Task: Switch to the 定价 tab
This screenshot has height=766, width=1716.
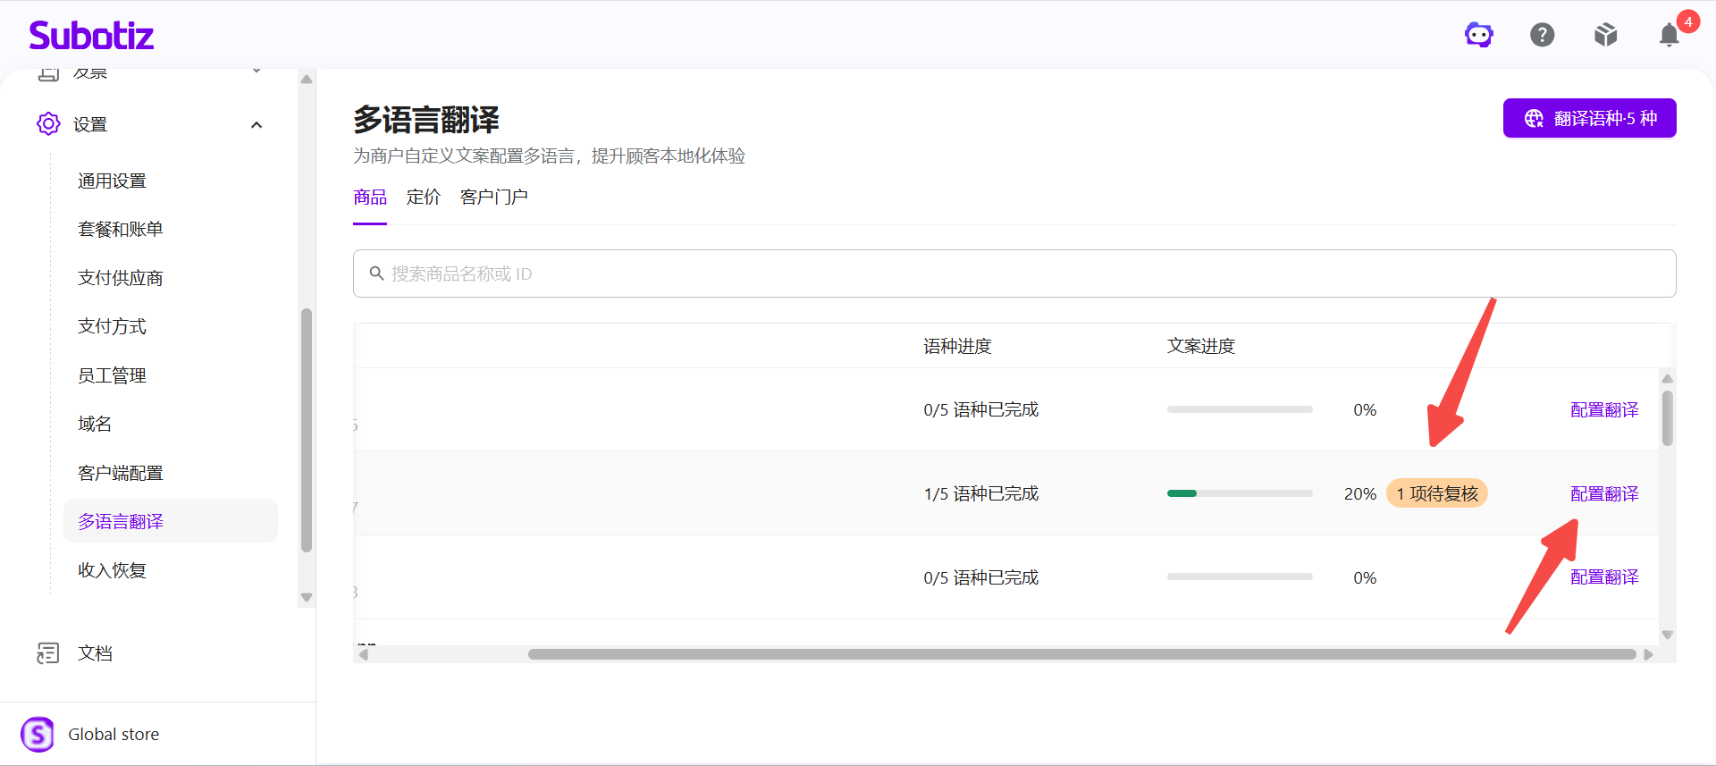Action: tap(424, 197)
